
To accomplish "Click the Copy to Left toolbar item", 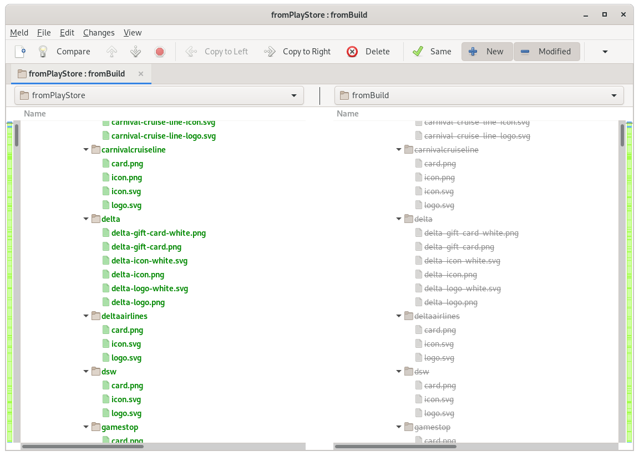I will 217,52.
